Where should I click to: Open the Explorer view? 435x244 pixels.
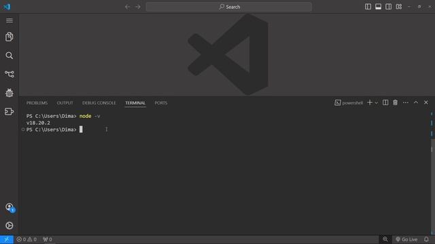pyautogui.click(x=10, y=37)
